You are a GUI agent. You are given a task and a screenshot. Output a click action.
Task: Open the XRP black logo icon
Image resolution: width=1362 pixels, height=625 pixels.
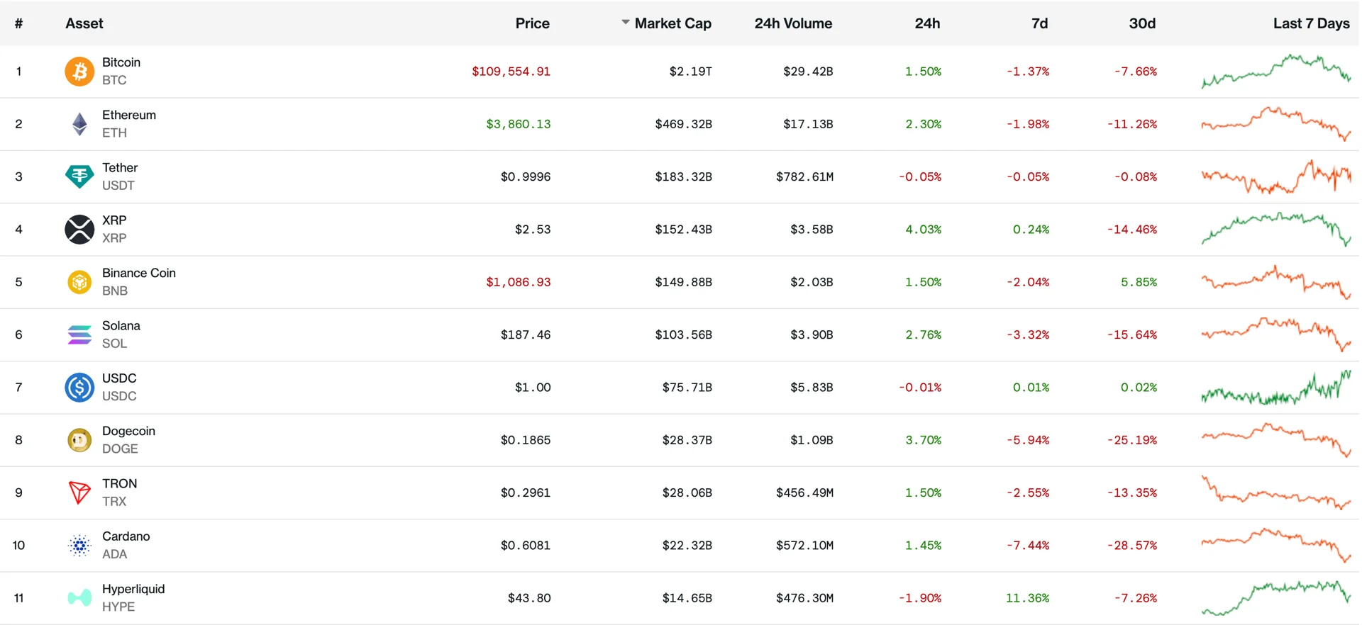coord(79,230)
